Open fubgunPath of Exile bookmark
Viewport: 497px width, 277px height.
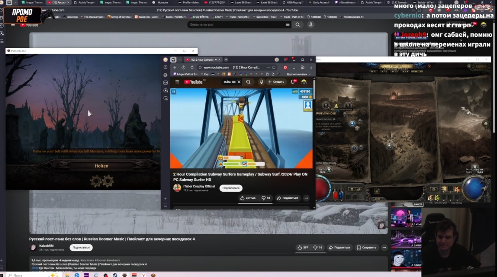(x=186, y=74)
